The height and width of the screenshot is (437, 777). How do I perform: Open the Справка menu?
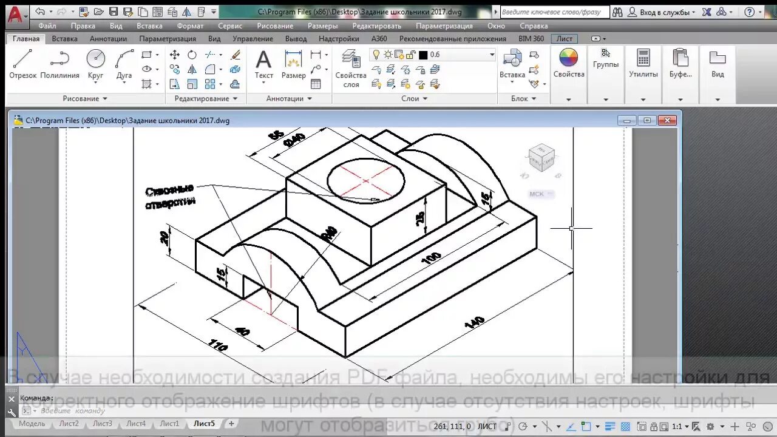point(534,25)
